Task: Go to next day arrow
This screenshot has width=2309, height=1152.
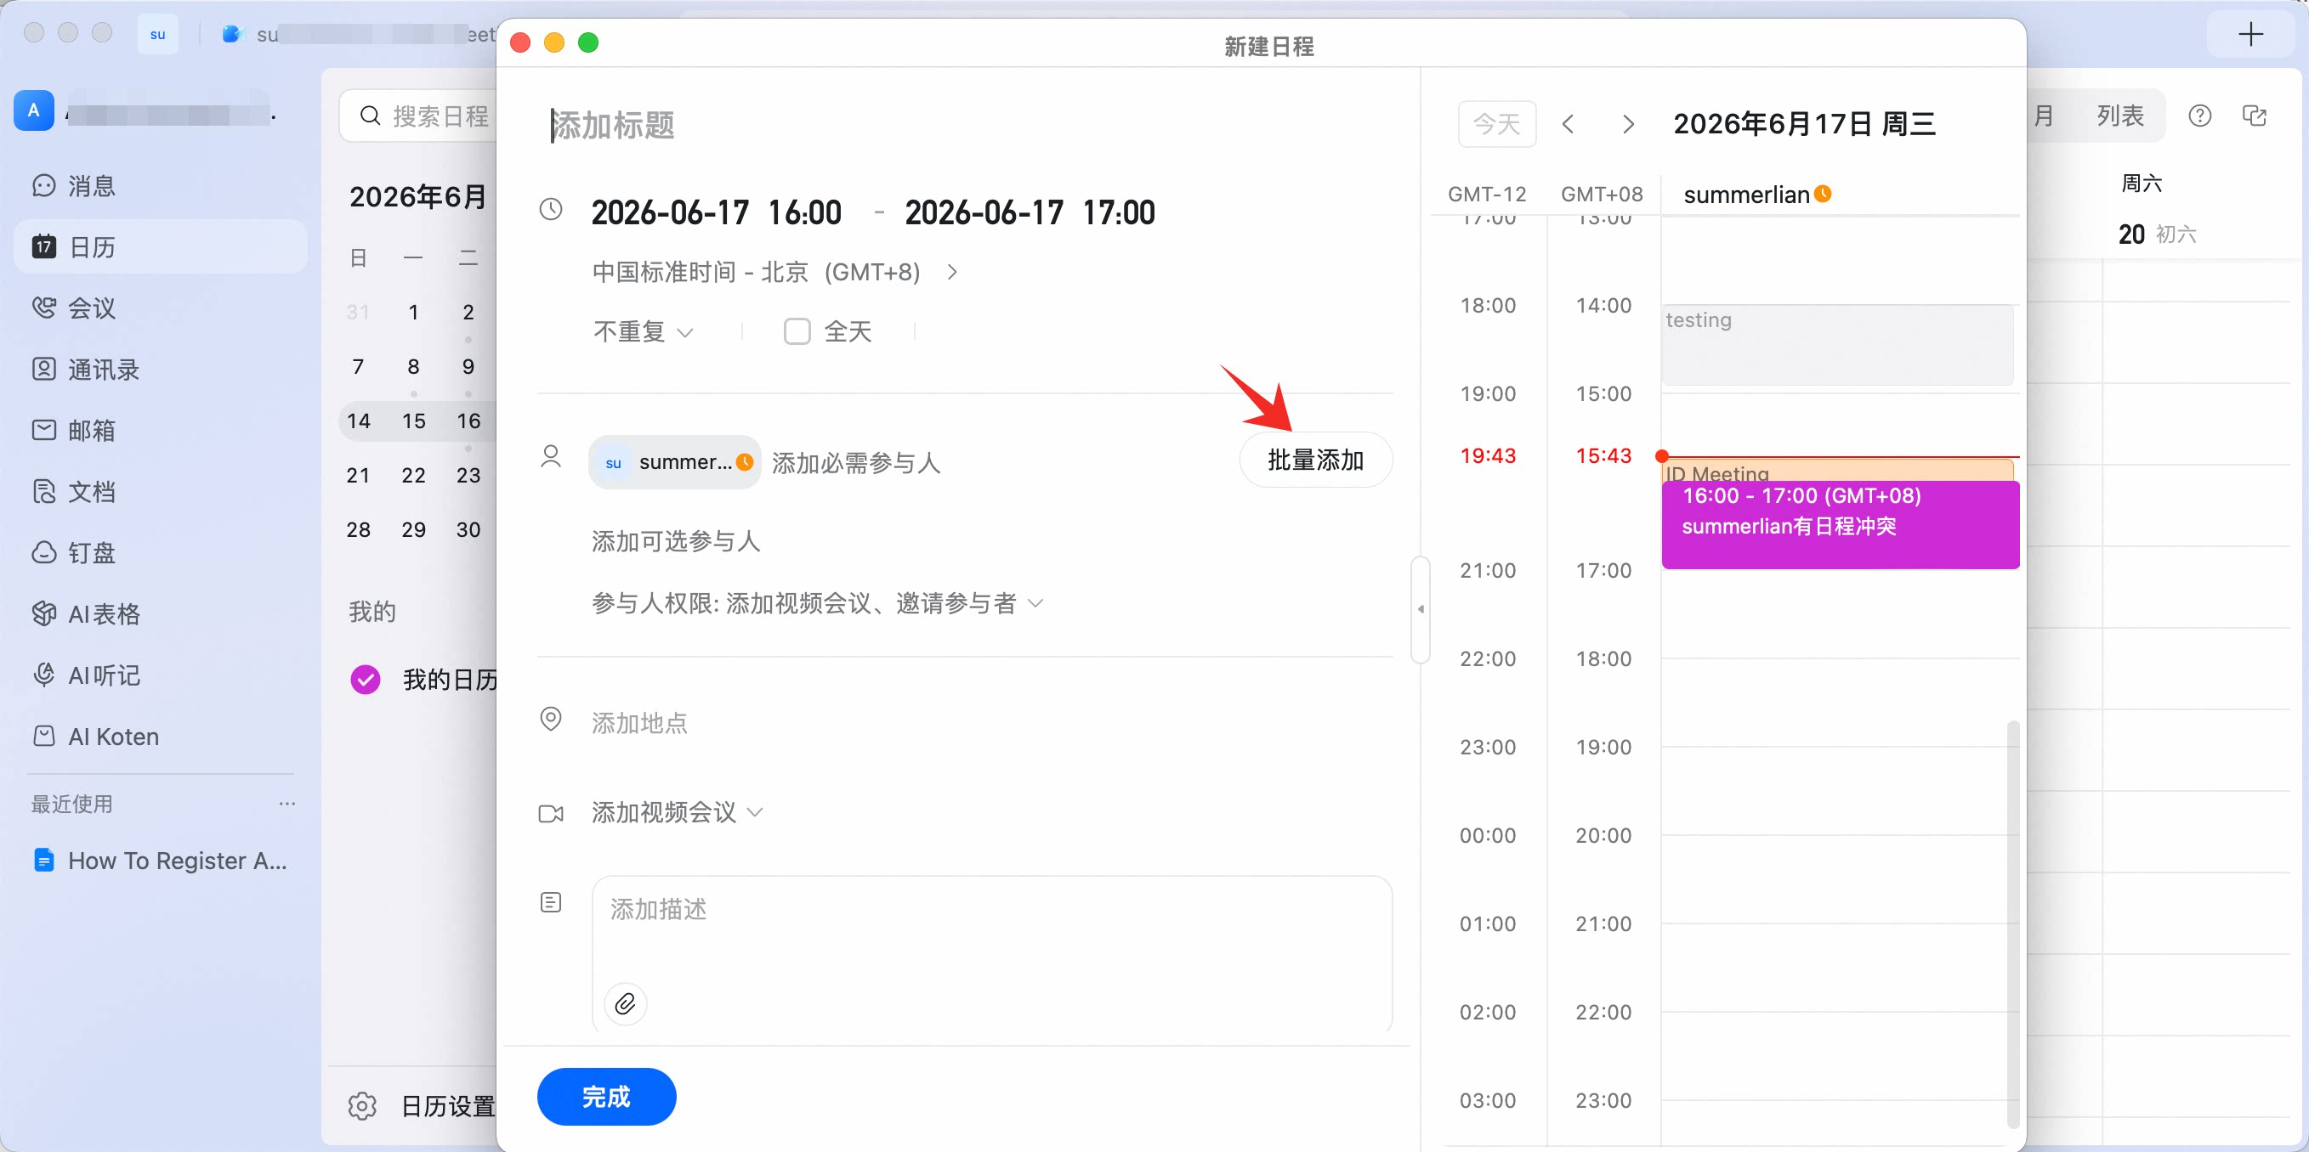Action: click(x=1629, y=124)
